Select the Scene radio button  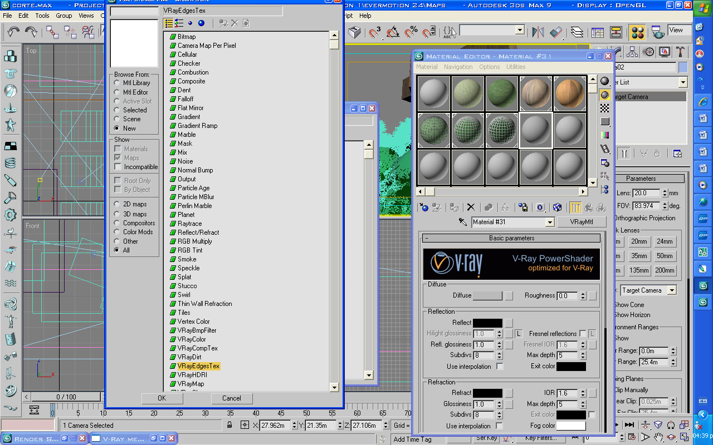(x=117, y=118)
